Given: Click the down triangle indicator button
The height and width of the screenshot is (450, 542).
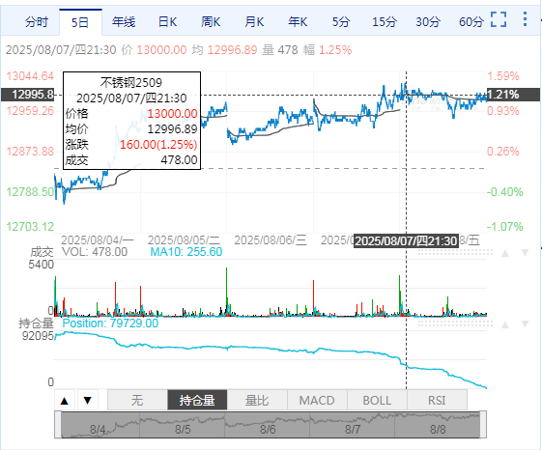Looking at the screenshot, I should tap(88, 401).
